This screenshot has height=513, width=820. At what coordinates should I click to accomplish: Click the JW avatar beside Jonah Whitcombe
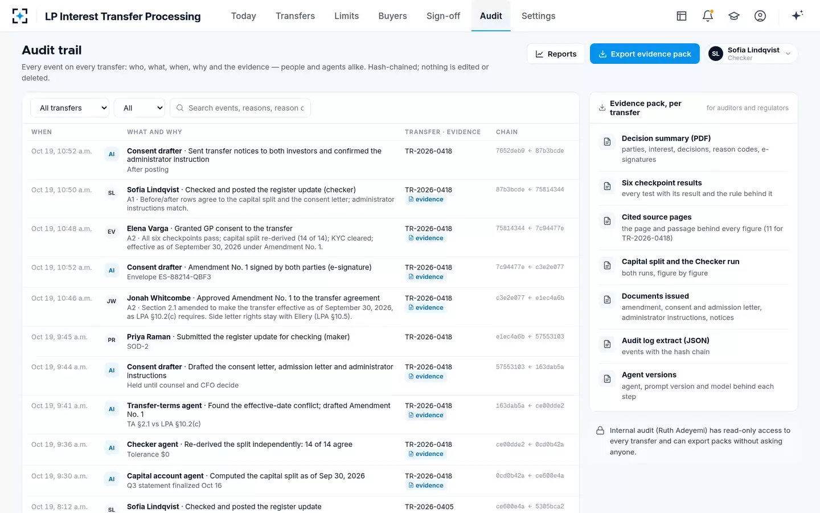pyautogui.click(x=112, y=302)
